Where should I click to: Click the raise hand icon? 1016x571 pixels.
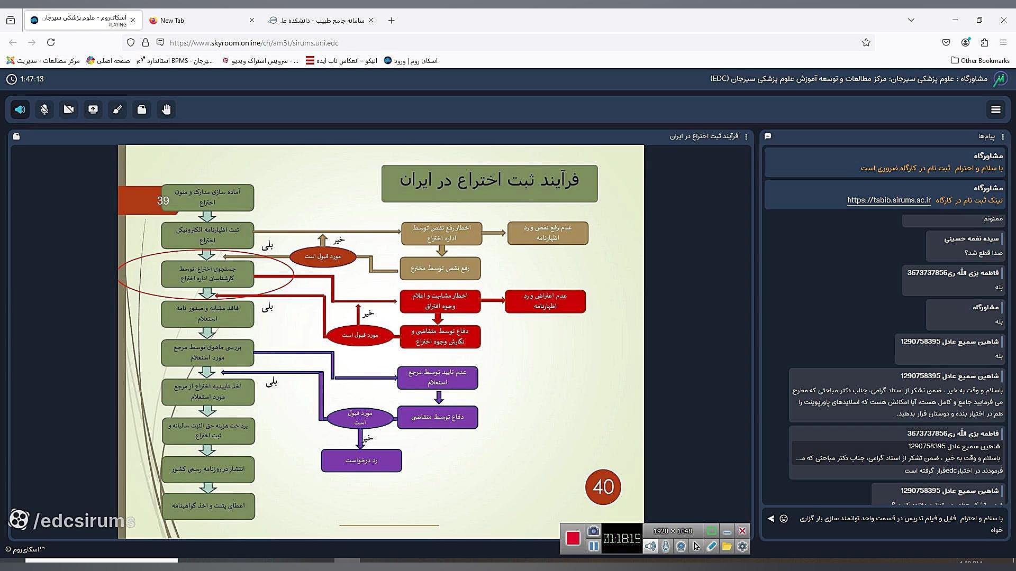point(166,109)
